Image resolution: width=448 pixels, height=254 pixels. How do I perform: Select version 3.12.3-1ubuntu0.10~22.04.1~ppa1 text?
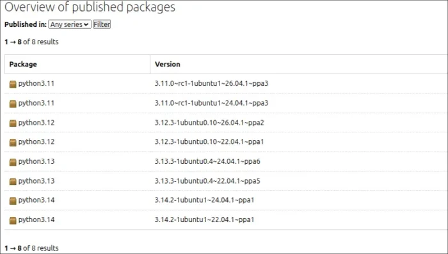209,141
